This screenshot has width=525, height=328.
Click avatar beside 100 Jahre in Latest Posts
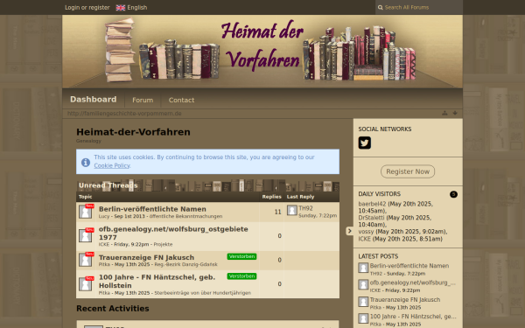(x=363, y=318)
